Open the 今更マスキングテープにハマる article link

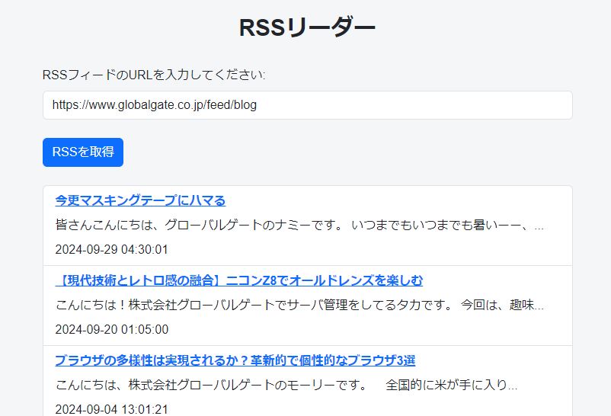[140, 200]
